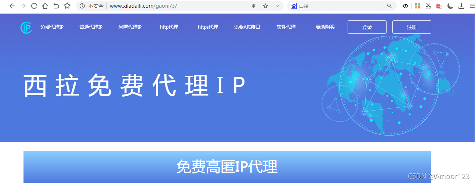
Task: Expand the address bar dropdown chevron
Action: pos(277,6)
